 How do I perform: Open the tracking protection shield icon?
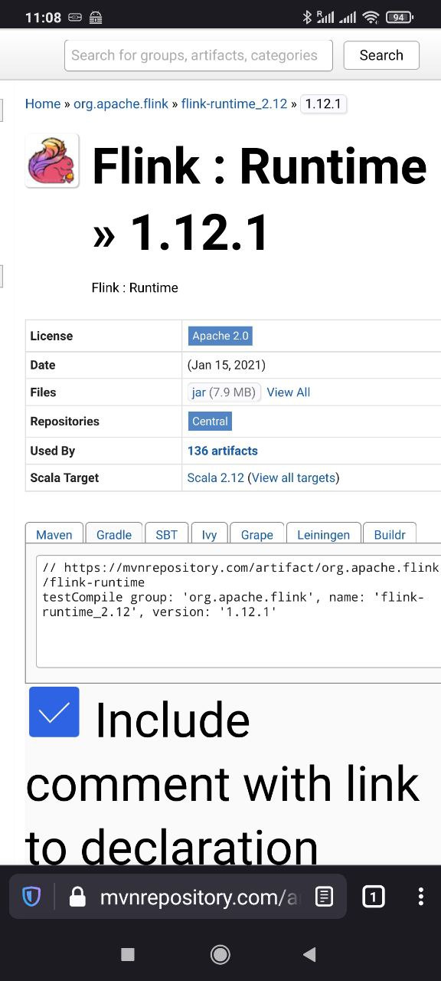[x=31, y=897]
